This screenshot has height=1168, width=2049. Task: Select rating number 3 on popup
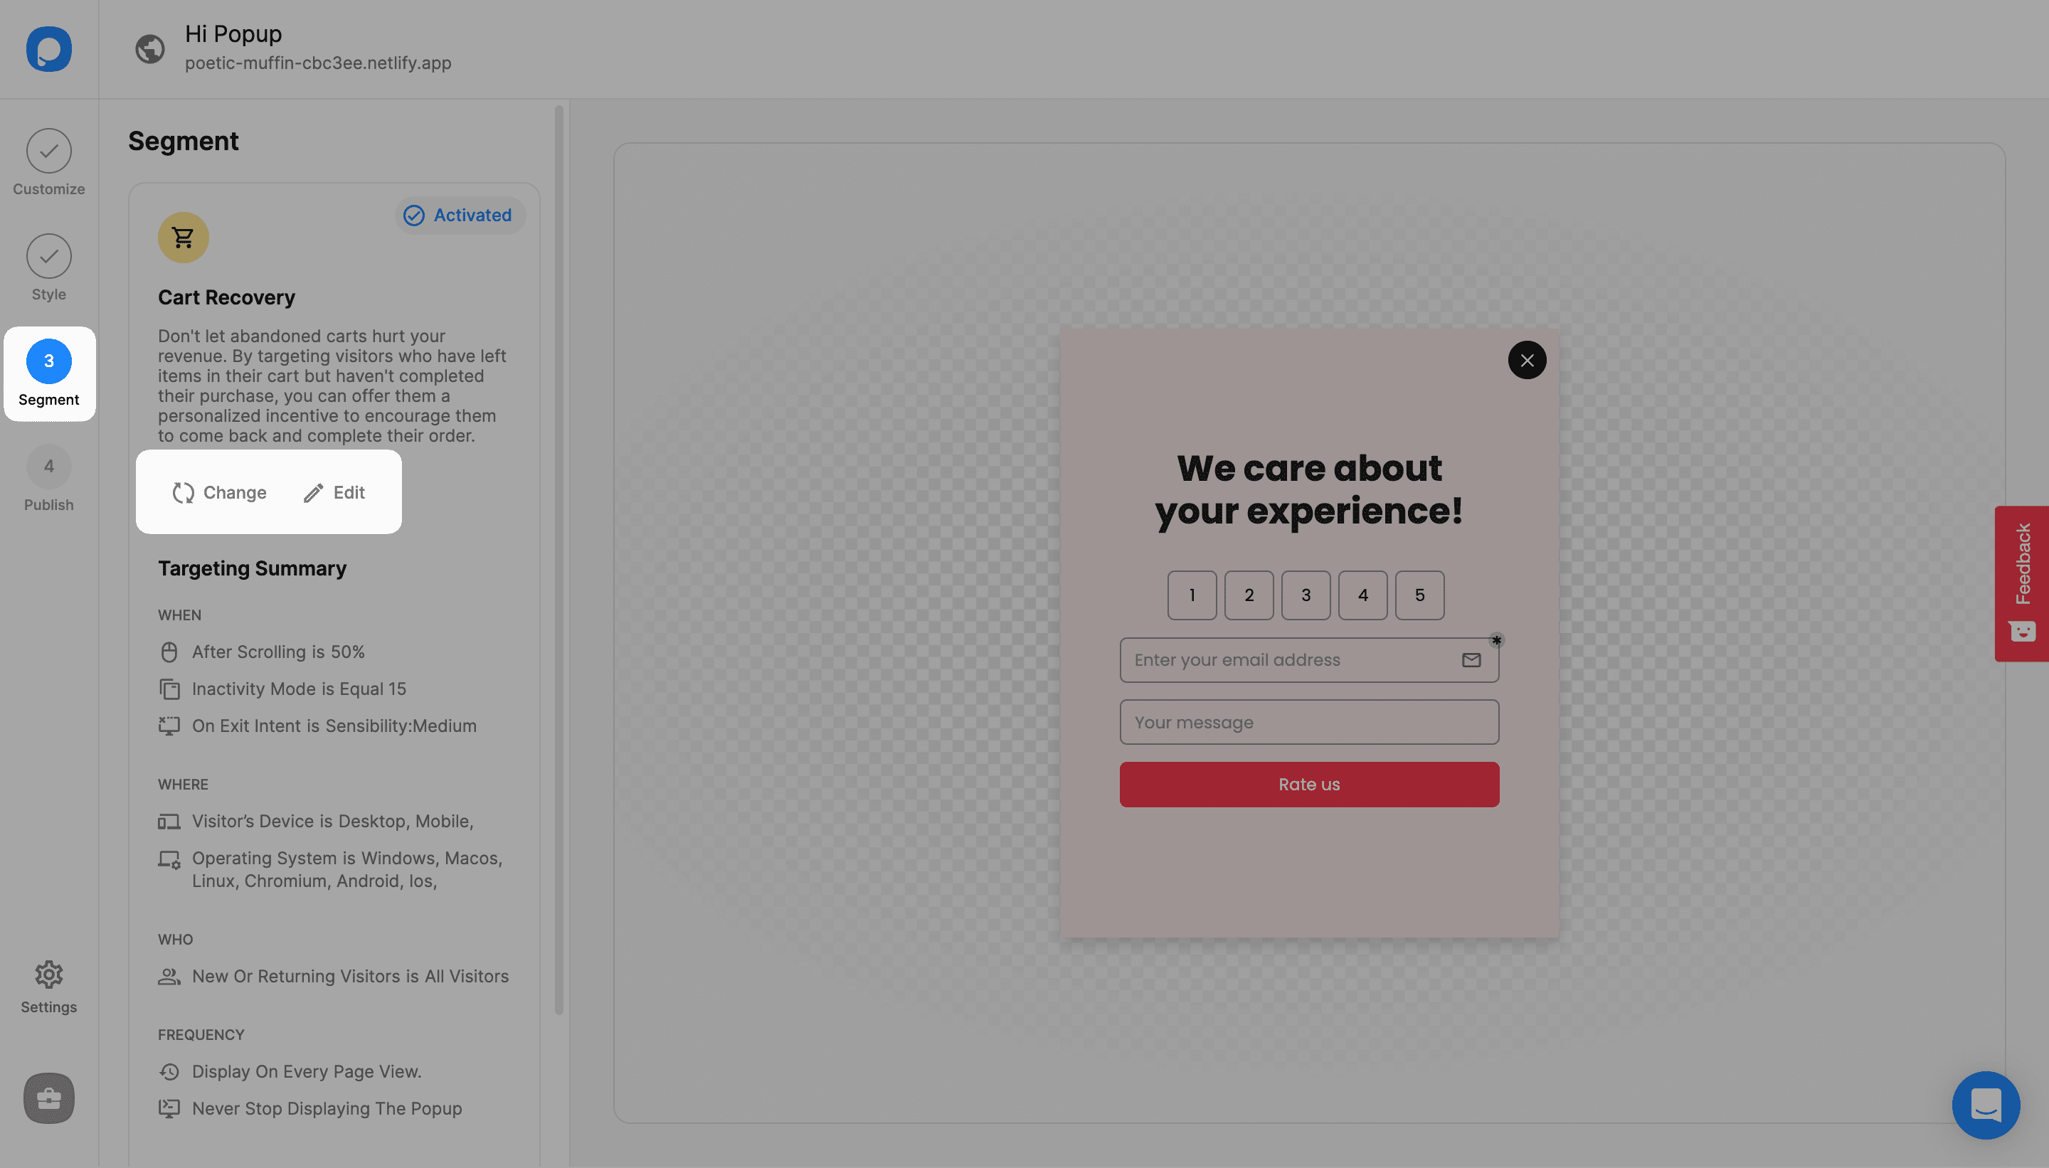coord(1306,594)
